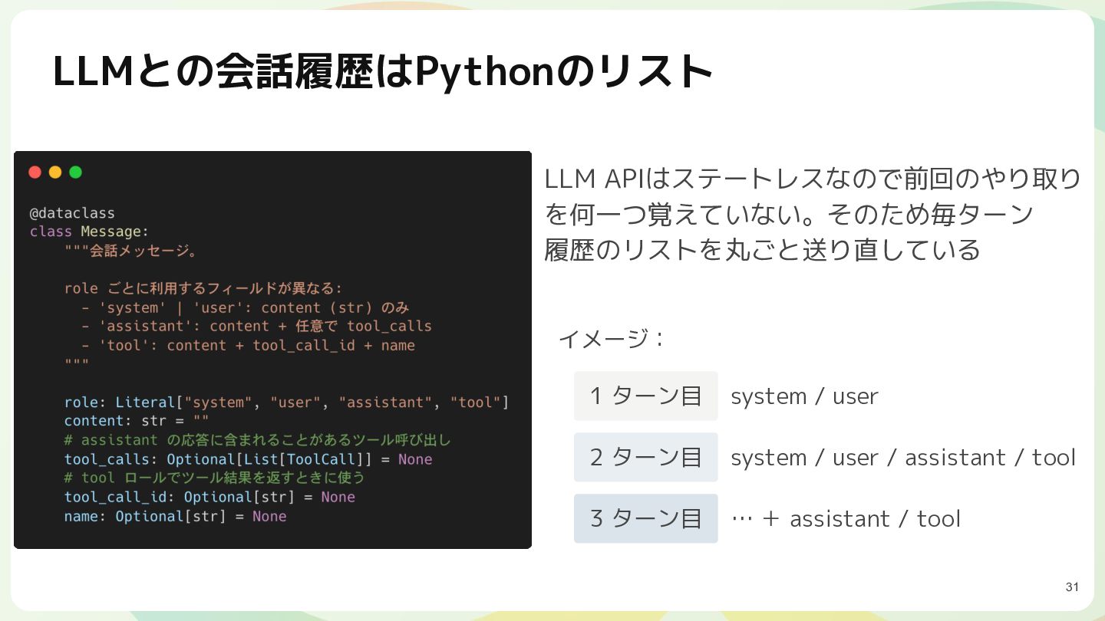The height and width of the screenshot is (621, 1105).
Task: Click the text 'system / user' beside 1 ターン目
Action: pyautogui.click(x=804, y=396)
